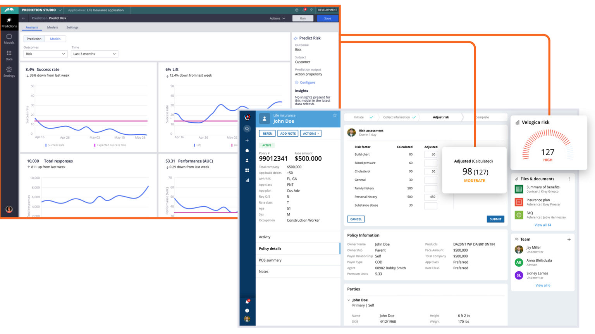Switch the Prediction/Models toggle to Models
This screenshot has width=595, height=334.
pos(55,39)
